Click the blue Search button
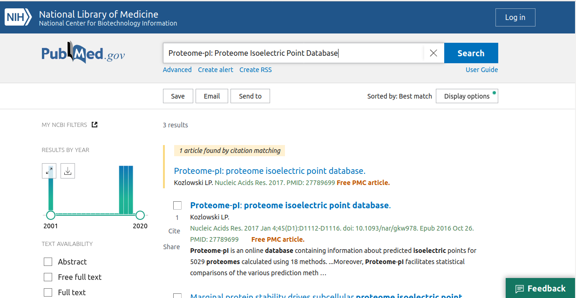The image size is (576, 298). point(471,53)
